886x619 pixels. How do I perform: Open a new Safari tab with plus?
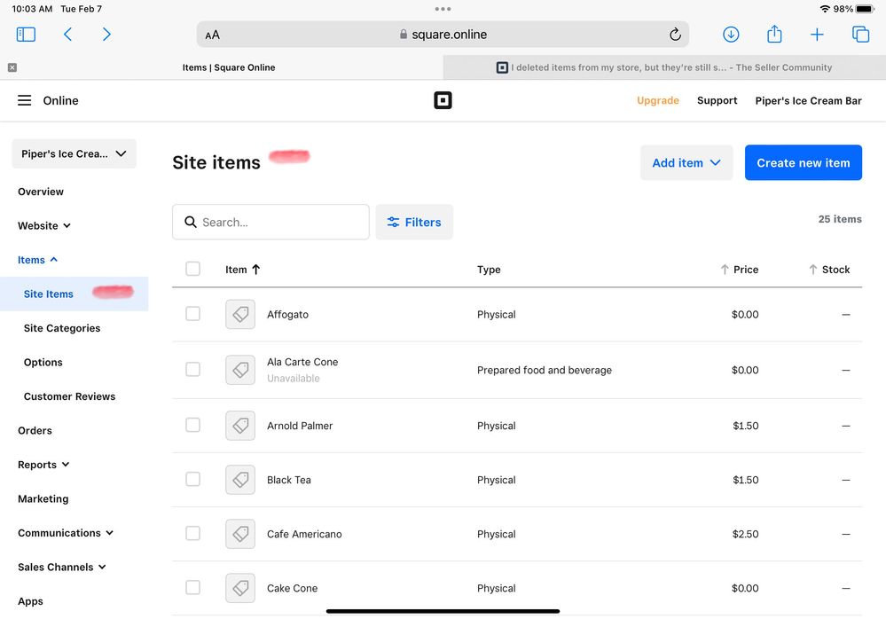(817, 35)
